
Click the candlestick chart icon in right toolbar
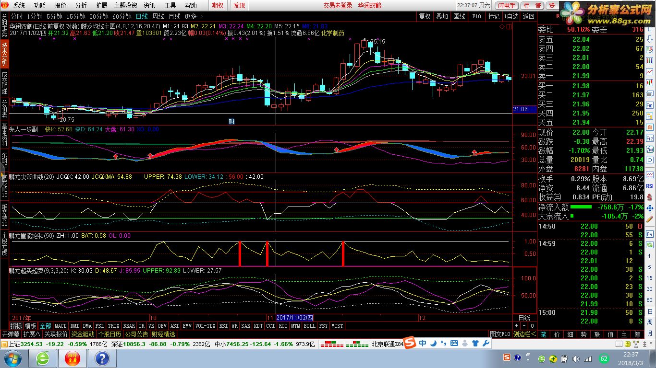(649, 82)
